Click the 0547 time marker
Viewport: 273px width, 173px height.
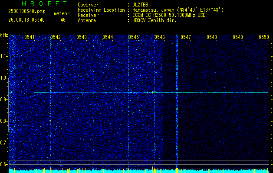186,37
